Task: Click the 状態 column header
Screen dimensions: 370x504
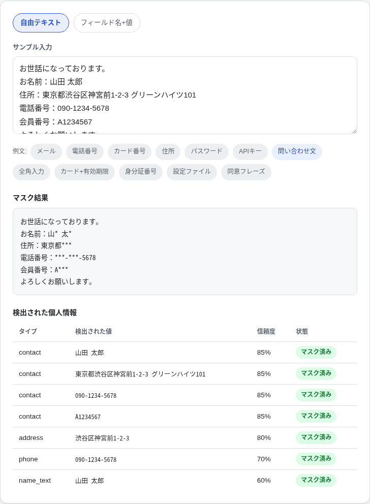Action: 302,331
